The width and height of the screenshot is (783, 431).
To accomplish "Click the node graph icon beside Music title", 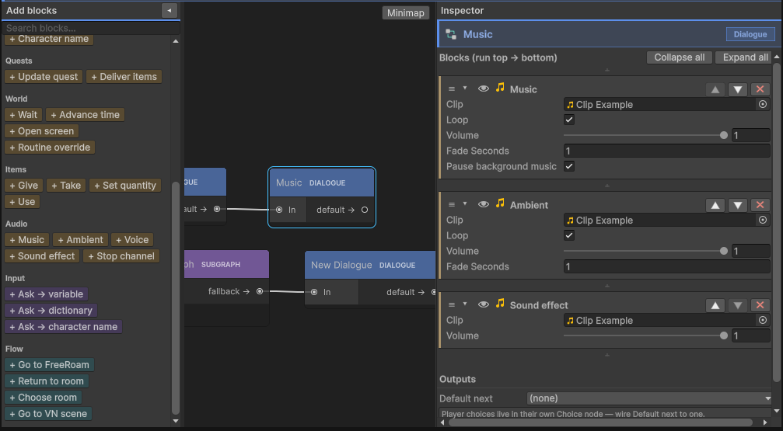I will 451,34.
